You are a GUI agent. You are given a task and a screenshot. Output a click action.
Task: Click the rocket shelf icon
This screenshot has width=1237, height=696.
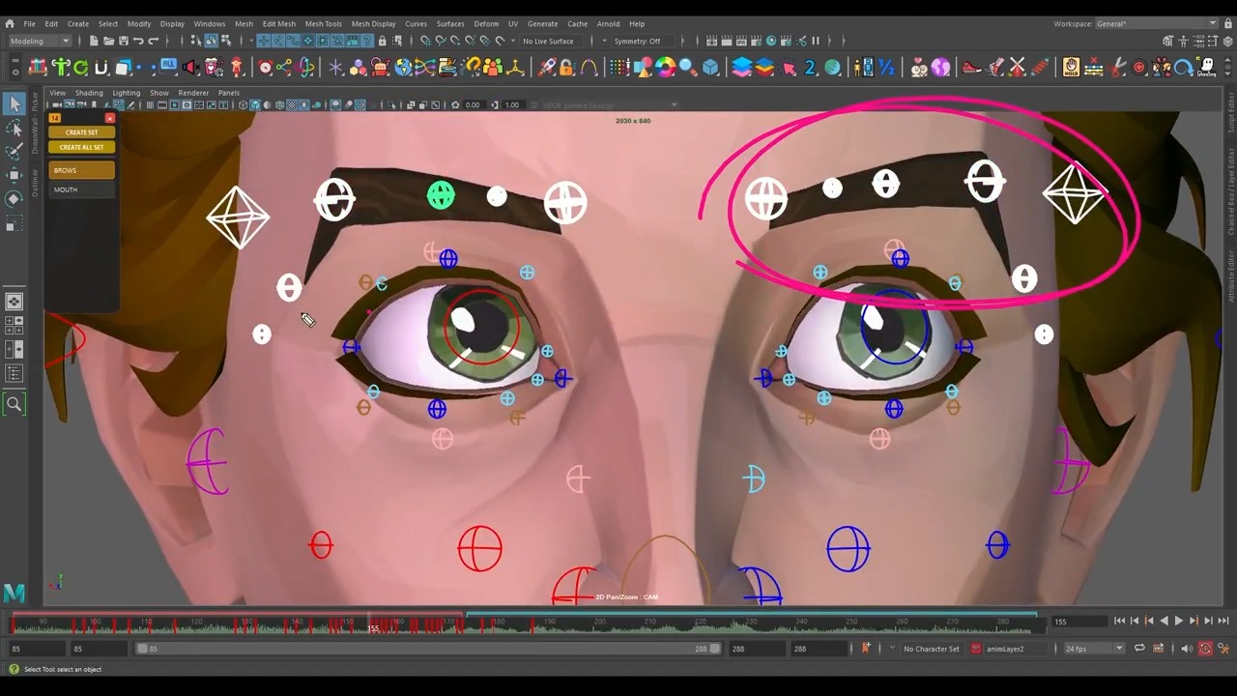pyautogui.click(x=547, y=67)
